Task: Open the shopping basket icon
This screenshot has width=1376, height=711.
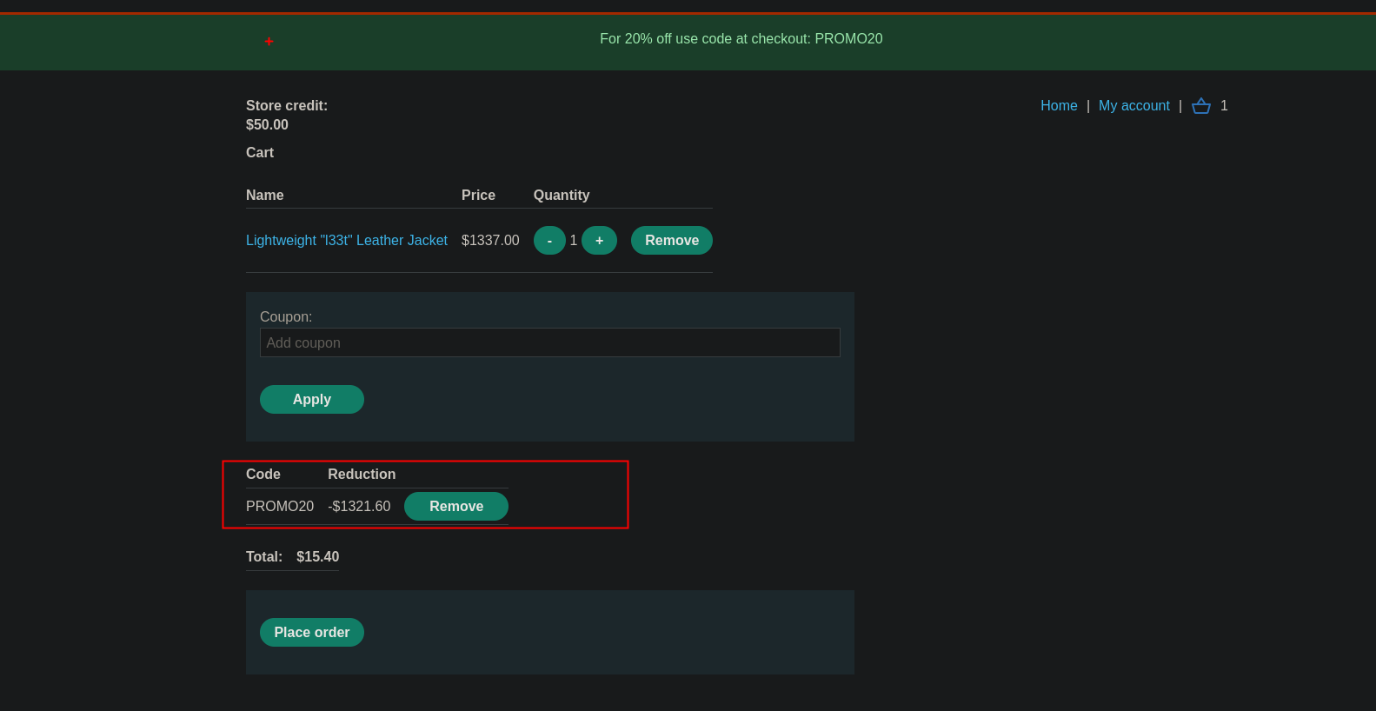Action: [x=1200, y=106]
